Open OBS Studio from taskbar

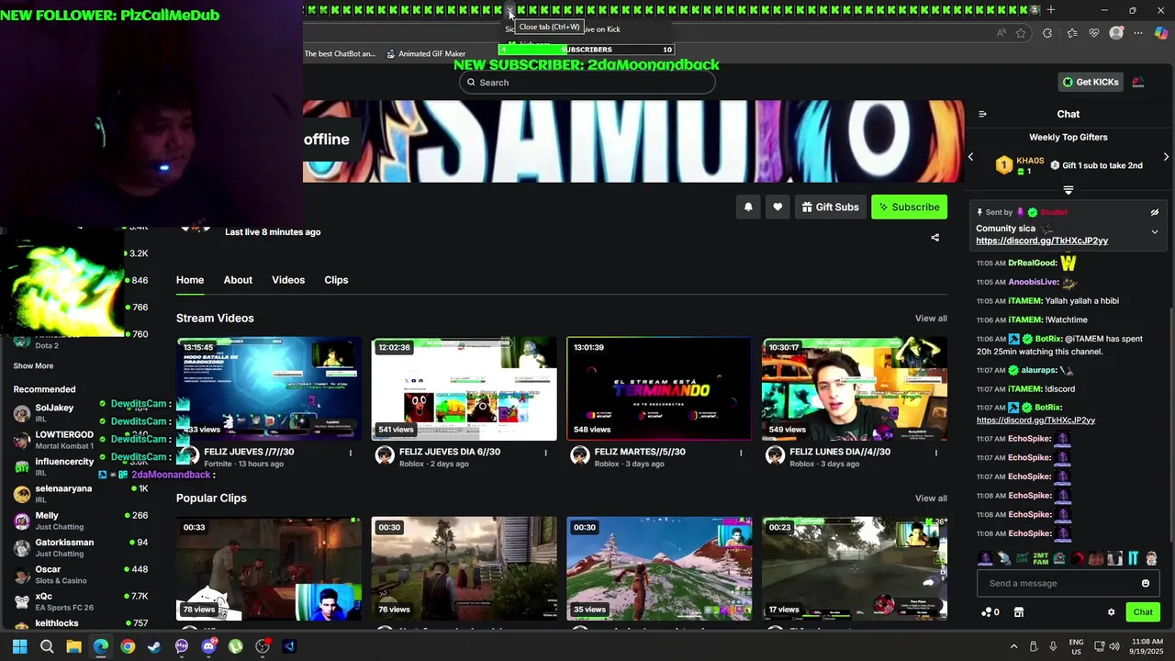click(263, 646)
